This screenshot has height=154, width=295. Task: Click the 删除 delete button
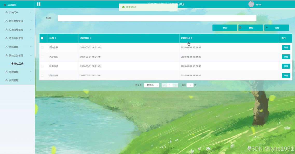(251, 28)
